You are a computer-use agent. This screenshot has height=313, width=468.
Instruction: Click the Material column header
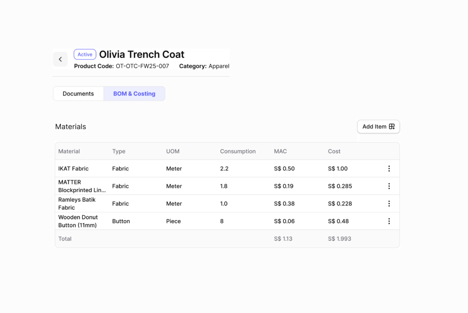[69, 151]
